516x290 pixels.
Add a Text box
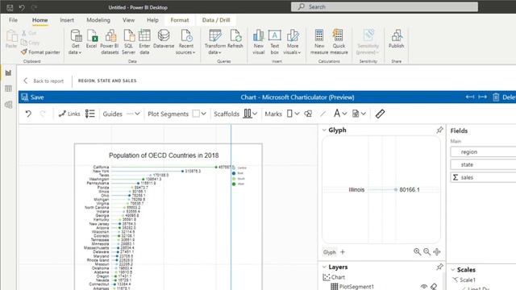[274, 42]
